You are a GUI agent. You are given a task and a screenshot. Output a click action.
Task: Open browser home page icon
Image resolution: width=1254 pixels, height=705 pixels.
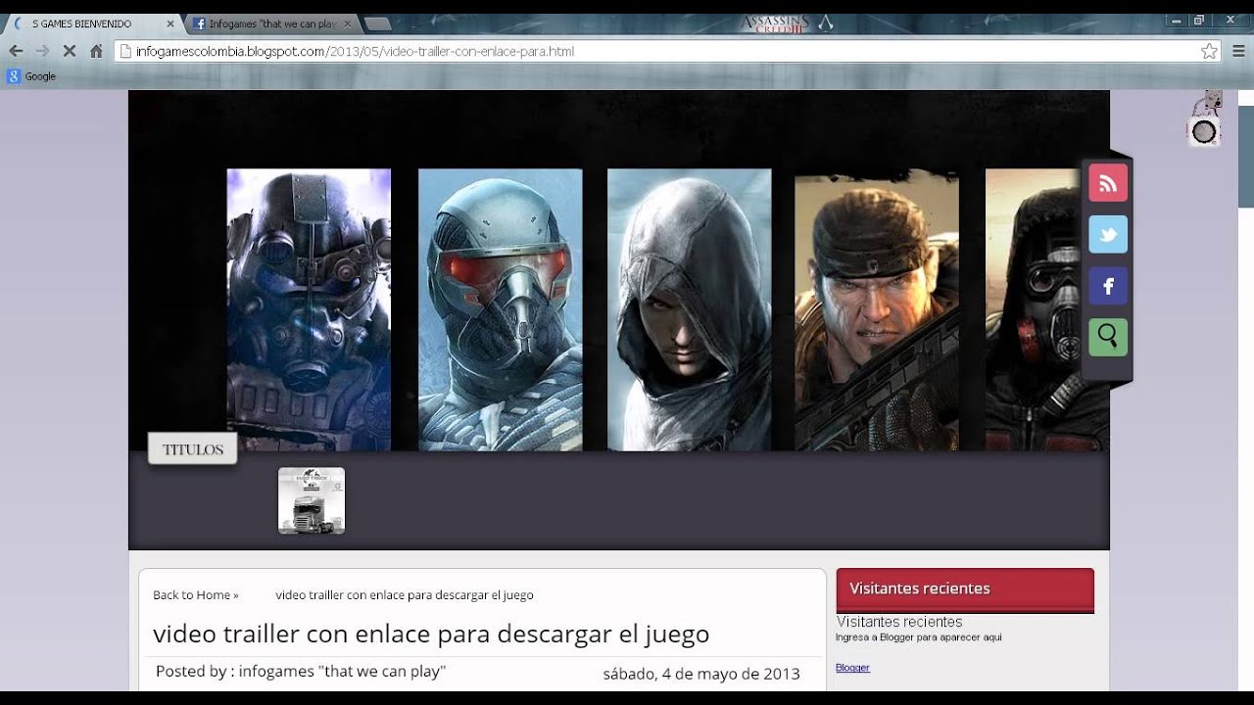[x=96, y=51]
